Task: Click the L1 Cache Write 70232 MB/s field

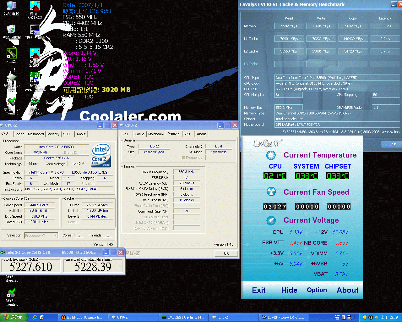Action: (321, 39)
